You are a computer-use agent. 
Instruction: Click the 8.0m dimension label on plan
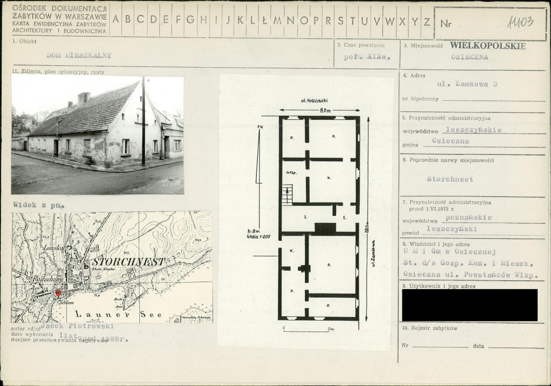click(325, 111)
